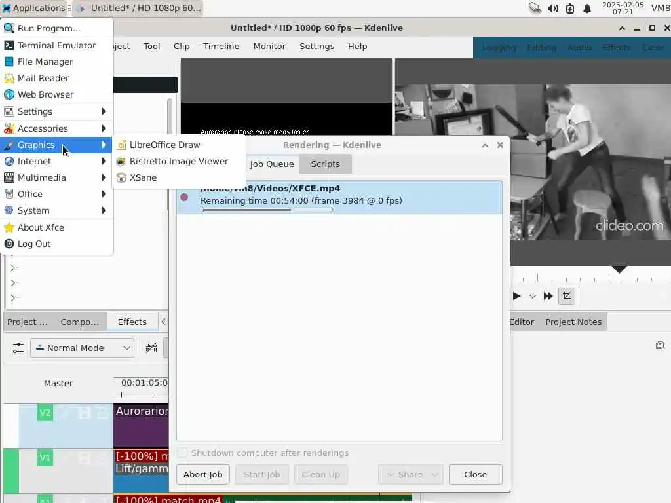Viewport: 671px width, 503px height.
Task: Click the battery power tray icon
Action: coord(570,8)
